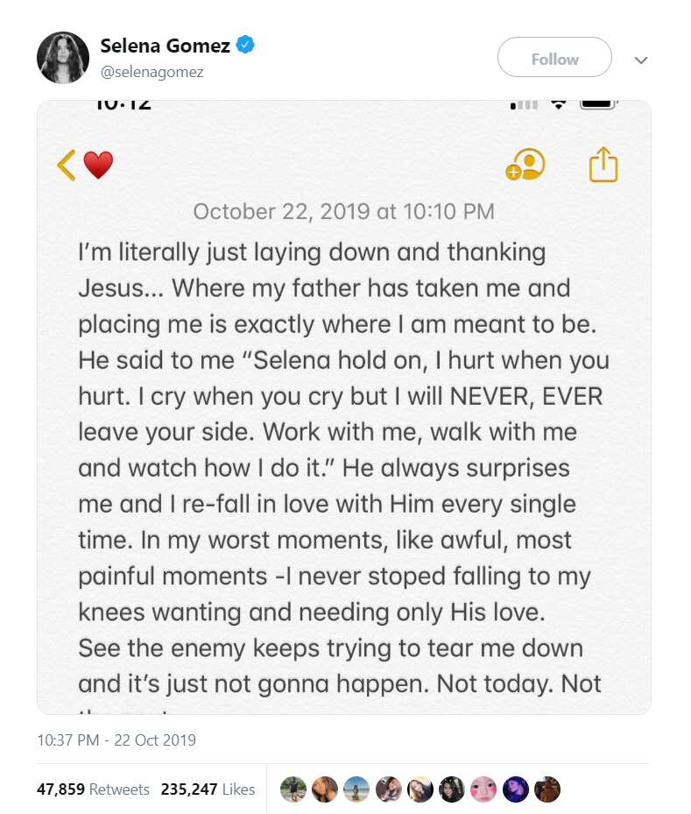
Task: Open the 10:37 PM - 22 Oct 2019 timestamp
Action: tap(116, 740)
